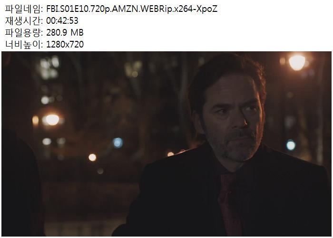Click the small white light below center
This screenshot has width=333, height=238.
coord(92,157)
